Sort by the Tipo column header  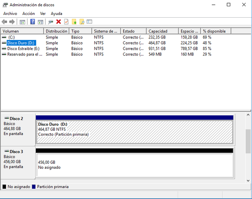(80, 31)
